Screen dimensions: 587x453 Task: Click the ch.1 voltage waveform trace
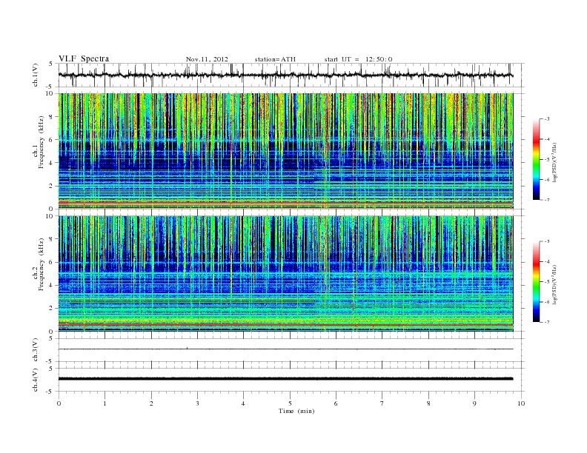point(285,75)
